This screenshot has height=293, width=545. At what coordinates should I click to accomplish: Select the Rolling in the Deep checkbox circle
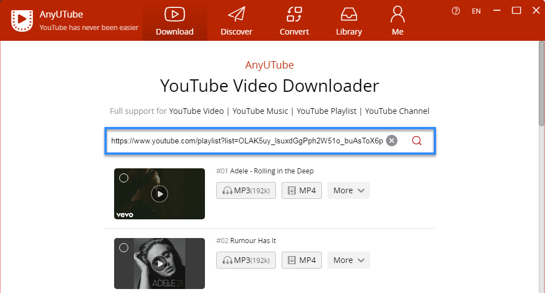(124, 178)
